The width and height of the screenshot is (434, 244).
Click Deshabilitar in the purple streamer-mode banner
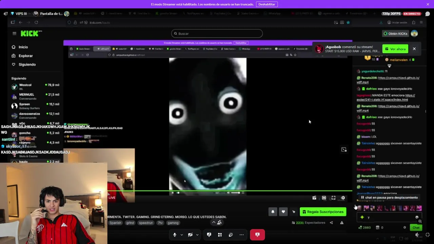267,4
